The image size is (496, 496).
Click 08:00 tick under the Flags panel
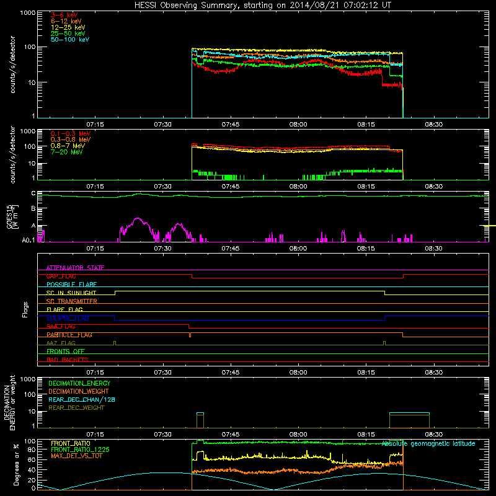(298, 373)
